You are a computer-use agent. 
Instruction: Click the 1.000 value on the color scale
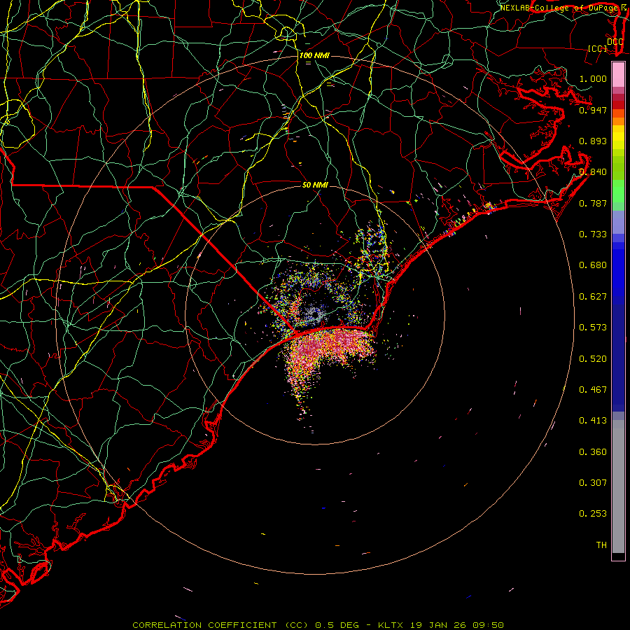point(593,78)
